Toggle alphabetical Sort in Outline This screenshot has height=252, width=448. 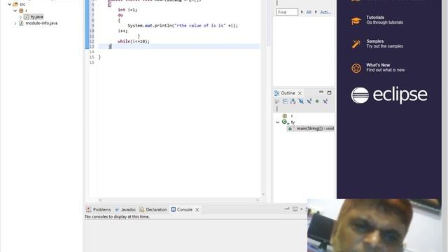click(x=293, y=101)
